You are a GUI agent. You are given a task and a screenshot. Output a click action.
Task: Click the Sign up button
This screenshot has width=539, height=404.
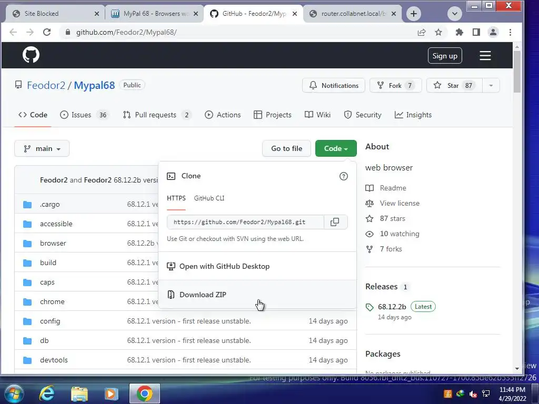(444, 56)
